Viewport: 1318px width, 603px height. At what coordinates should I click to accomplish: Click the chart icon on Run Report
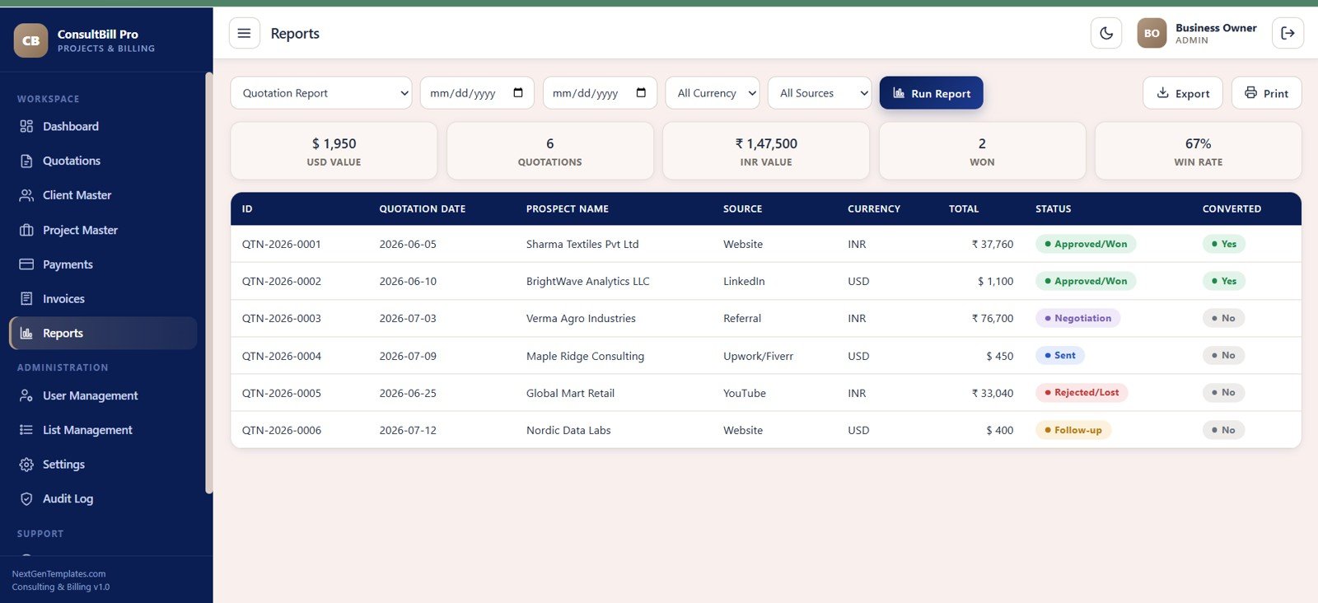(x=899, y=93)
